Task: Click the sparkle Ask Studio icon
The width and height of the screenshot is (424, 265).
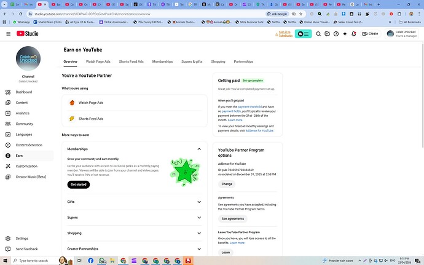Action: [x=345, y=34]
